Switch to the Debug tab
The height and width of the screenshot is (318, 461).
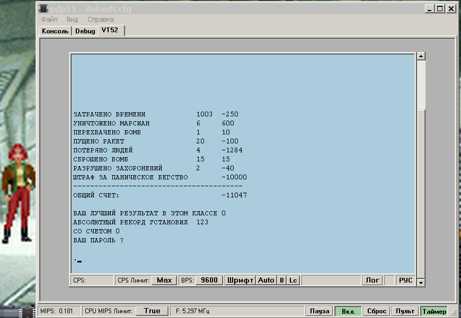coord(85,31)
